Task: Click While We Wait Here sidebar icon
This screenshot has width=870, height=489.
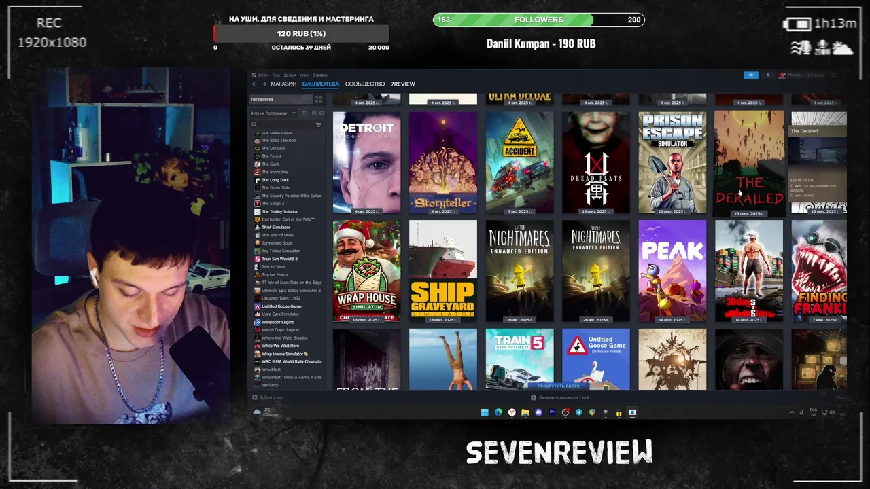Action: coord(257,346)
